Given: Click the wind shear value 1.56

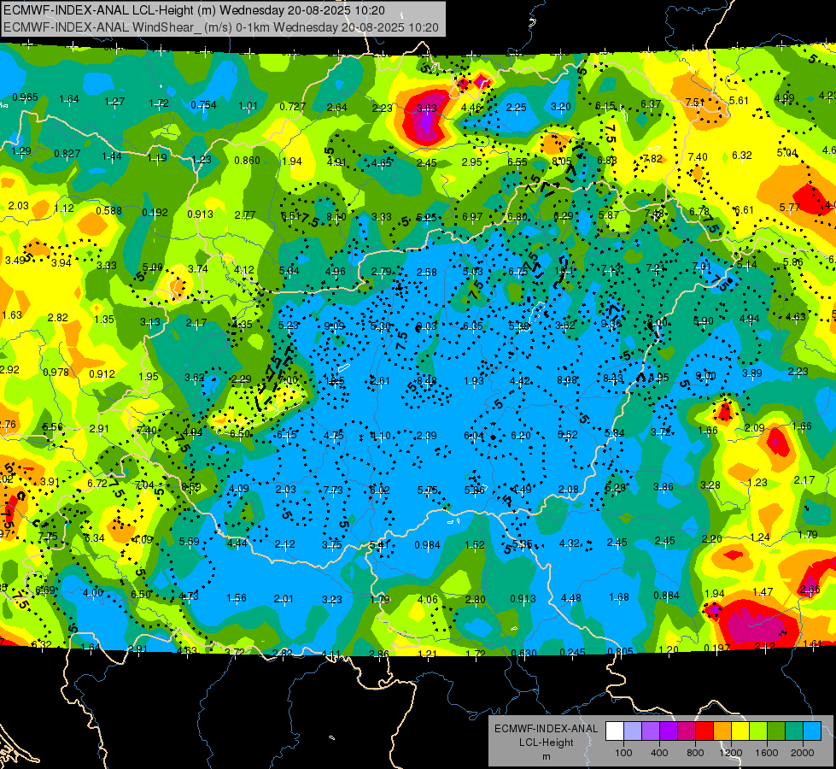Looking at the screenshot, I should (x=237, y=598).
